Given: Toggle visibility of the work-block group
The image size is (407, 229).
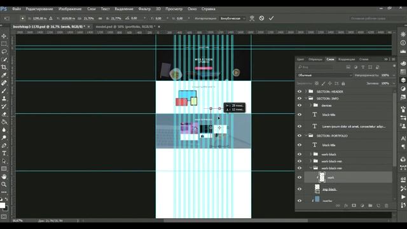Looking at the screenshot, I should point(300,154).
